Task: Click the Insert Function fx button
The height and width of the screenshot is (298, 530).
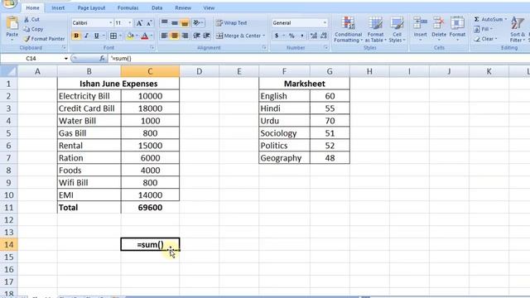Action: pos(102,59)
